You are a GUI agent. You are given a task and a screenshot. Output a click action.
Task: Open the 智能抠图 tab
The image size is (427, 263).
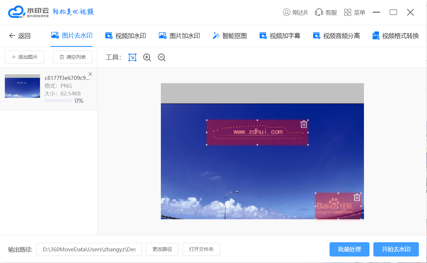pos(230,36)
